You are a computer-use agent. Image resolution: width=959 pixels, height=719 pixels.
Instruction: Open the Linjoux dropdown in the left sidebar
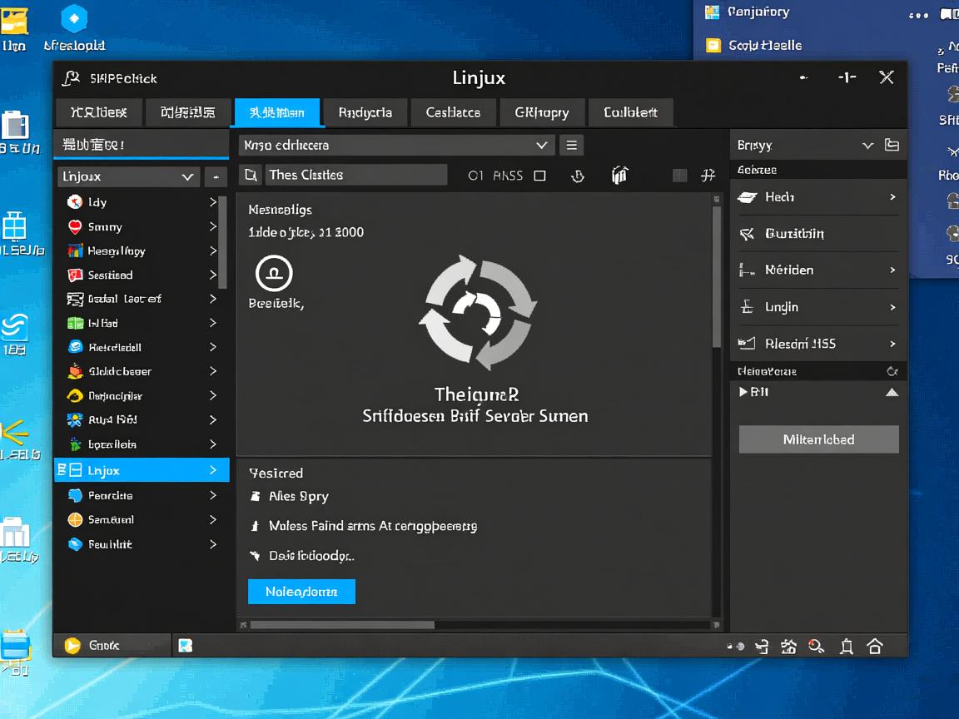coord(129,176)
